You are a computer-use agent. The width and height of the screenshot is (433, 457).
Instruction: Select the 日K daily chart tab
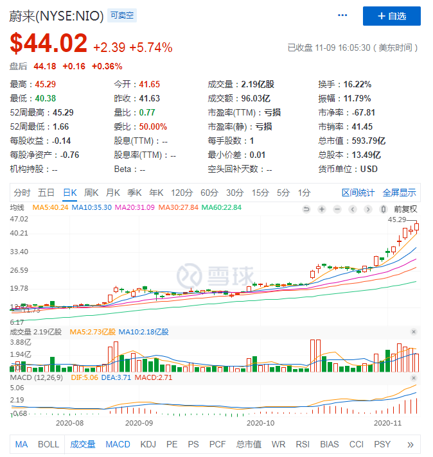(70, 193)
